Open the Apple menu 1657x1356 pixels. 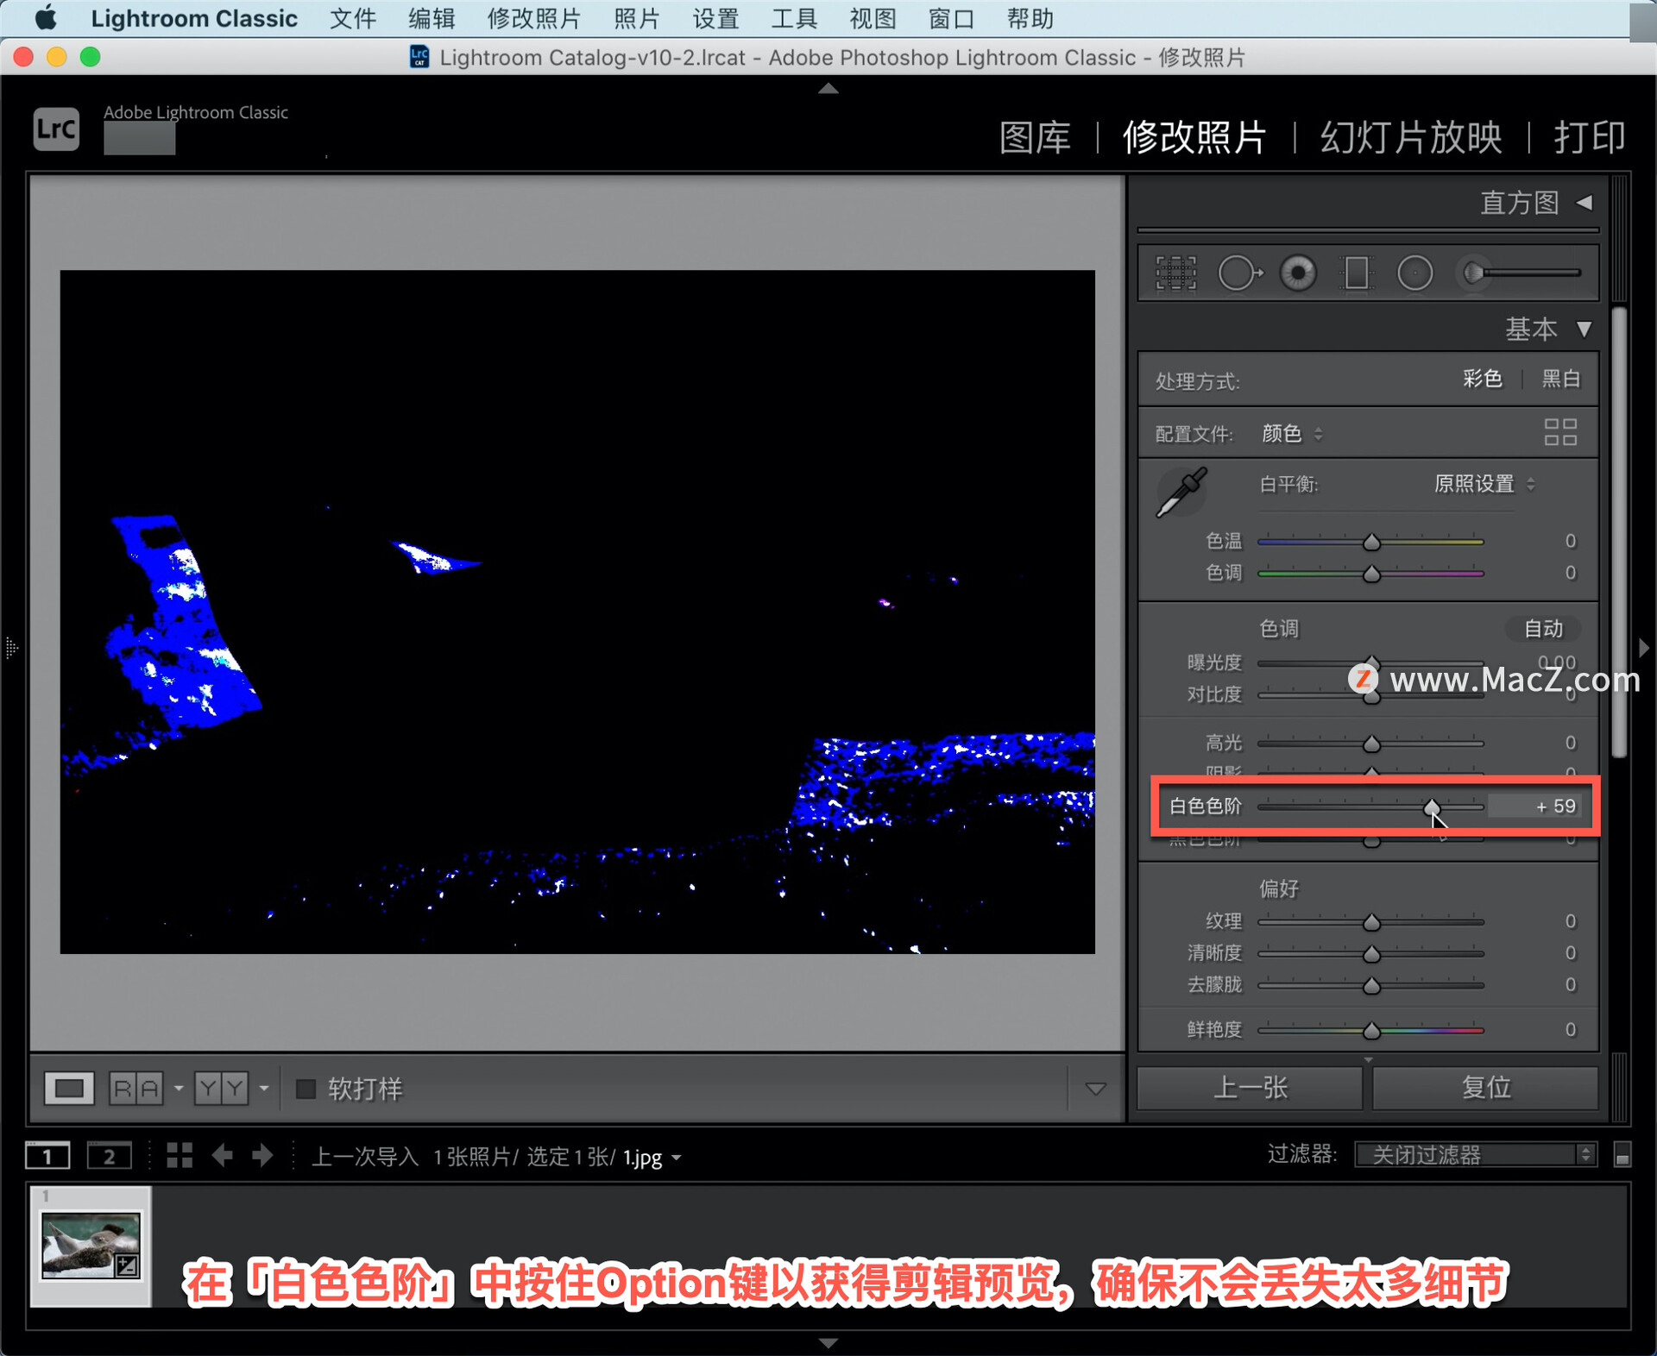46,18
